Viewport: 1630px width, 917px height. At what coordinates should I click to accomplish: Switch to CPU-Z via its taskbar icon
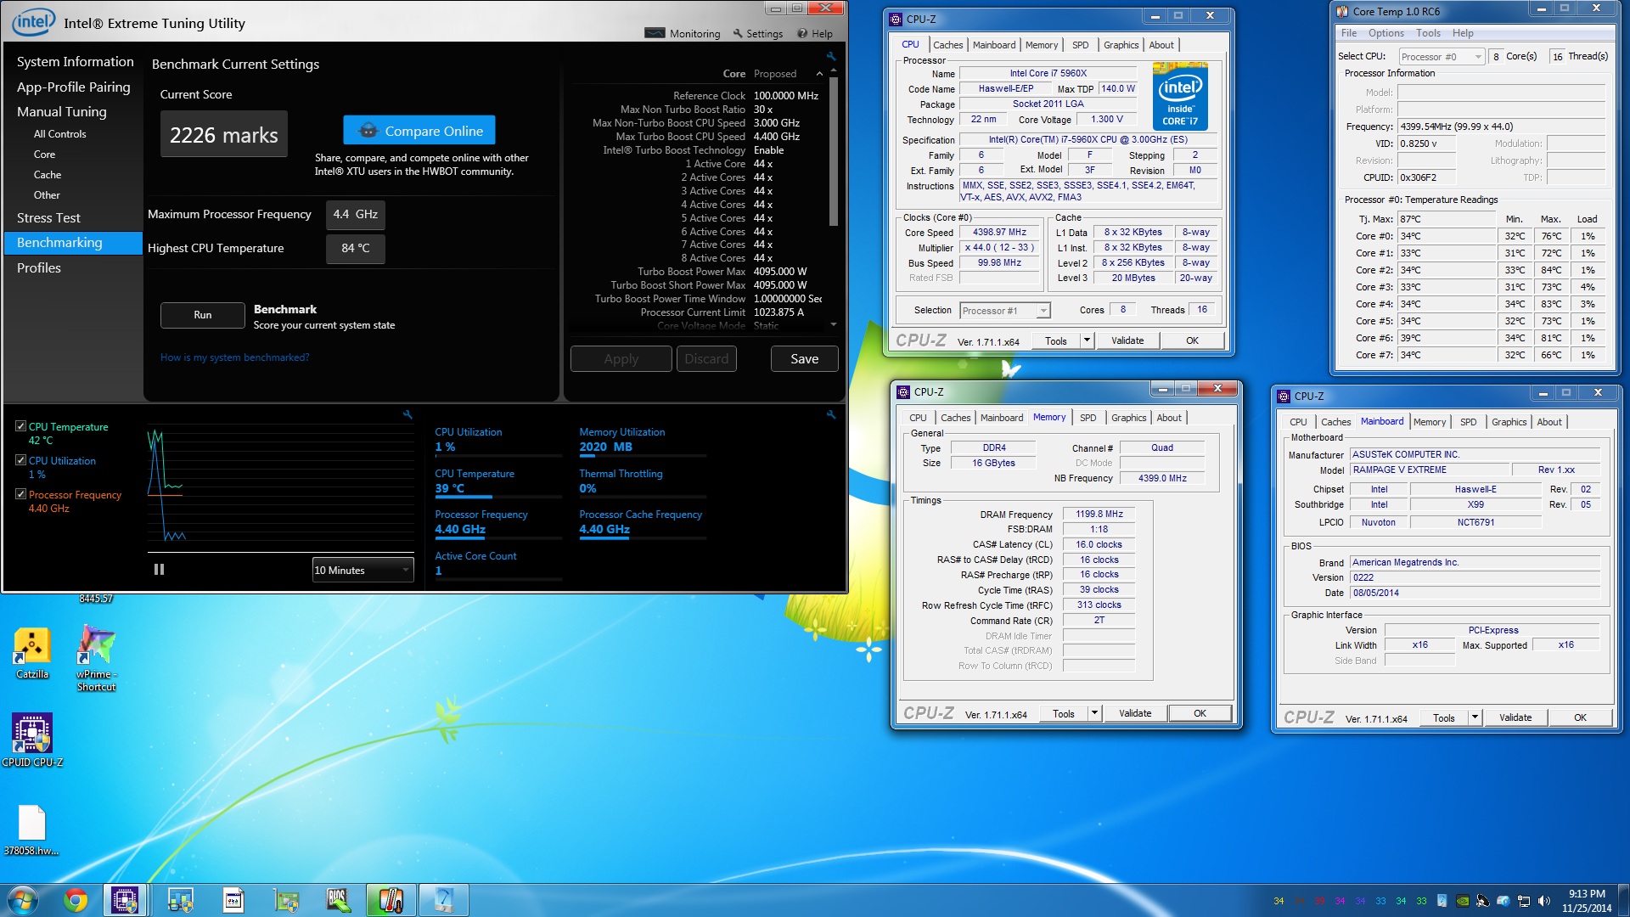coord(125,900)
